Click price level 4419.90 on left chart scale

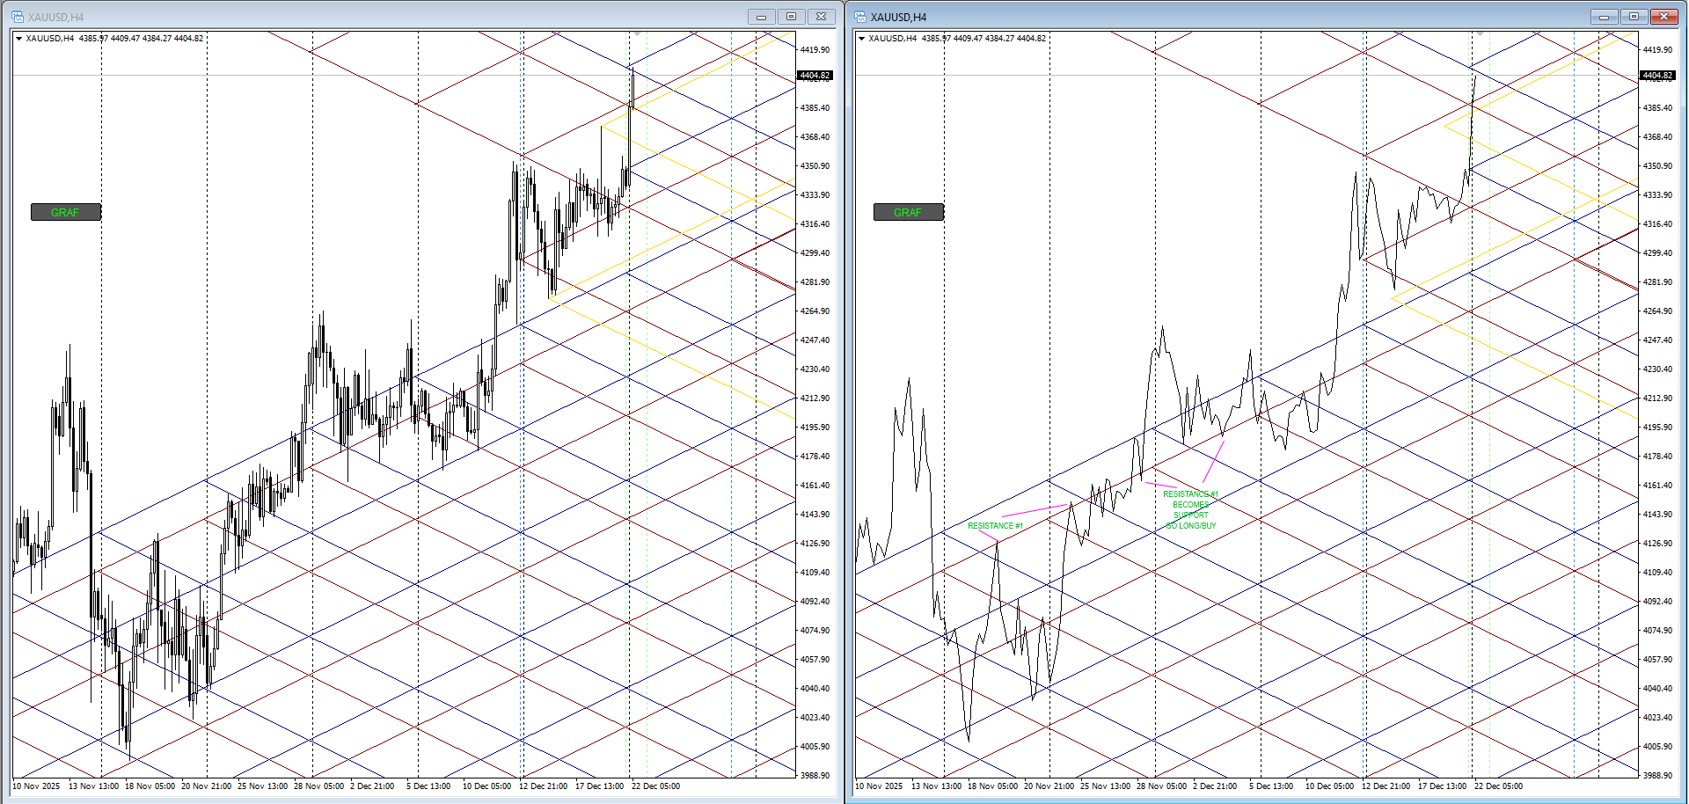[815, 50]
